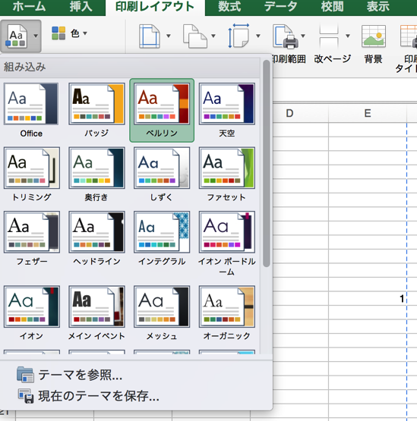Select the ベルリン theme

point(162,111)
